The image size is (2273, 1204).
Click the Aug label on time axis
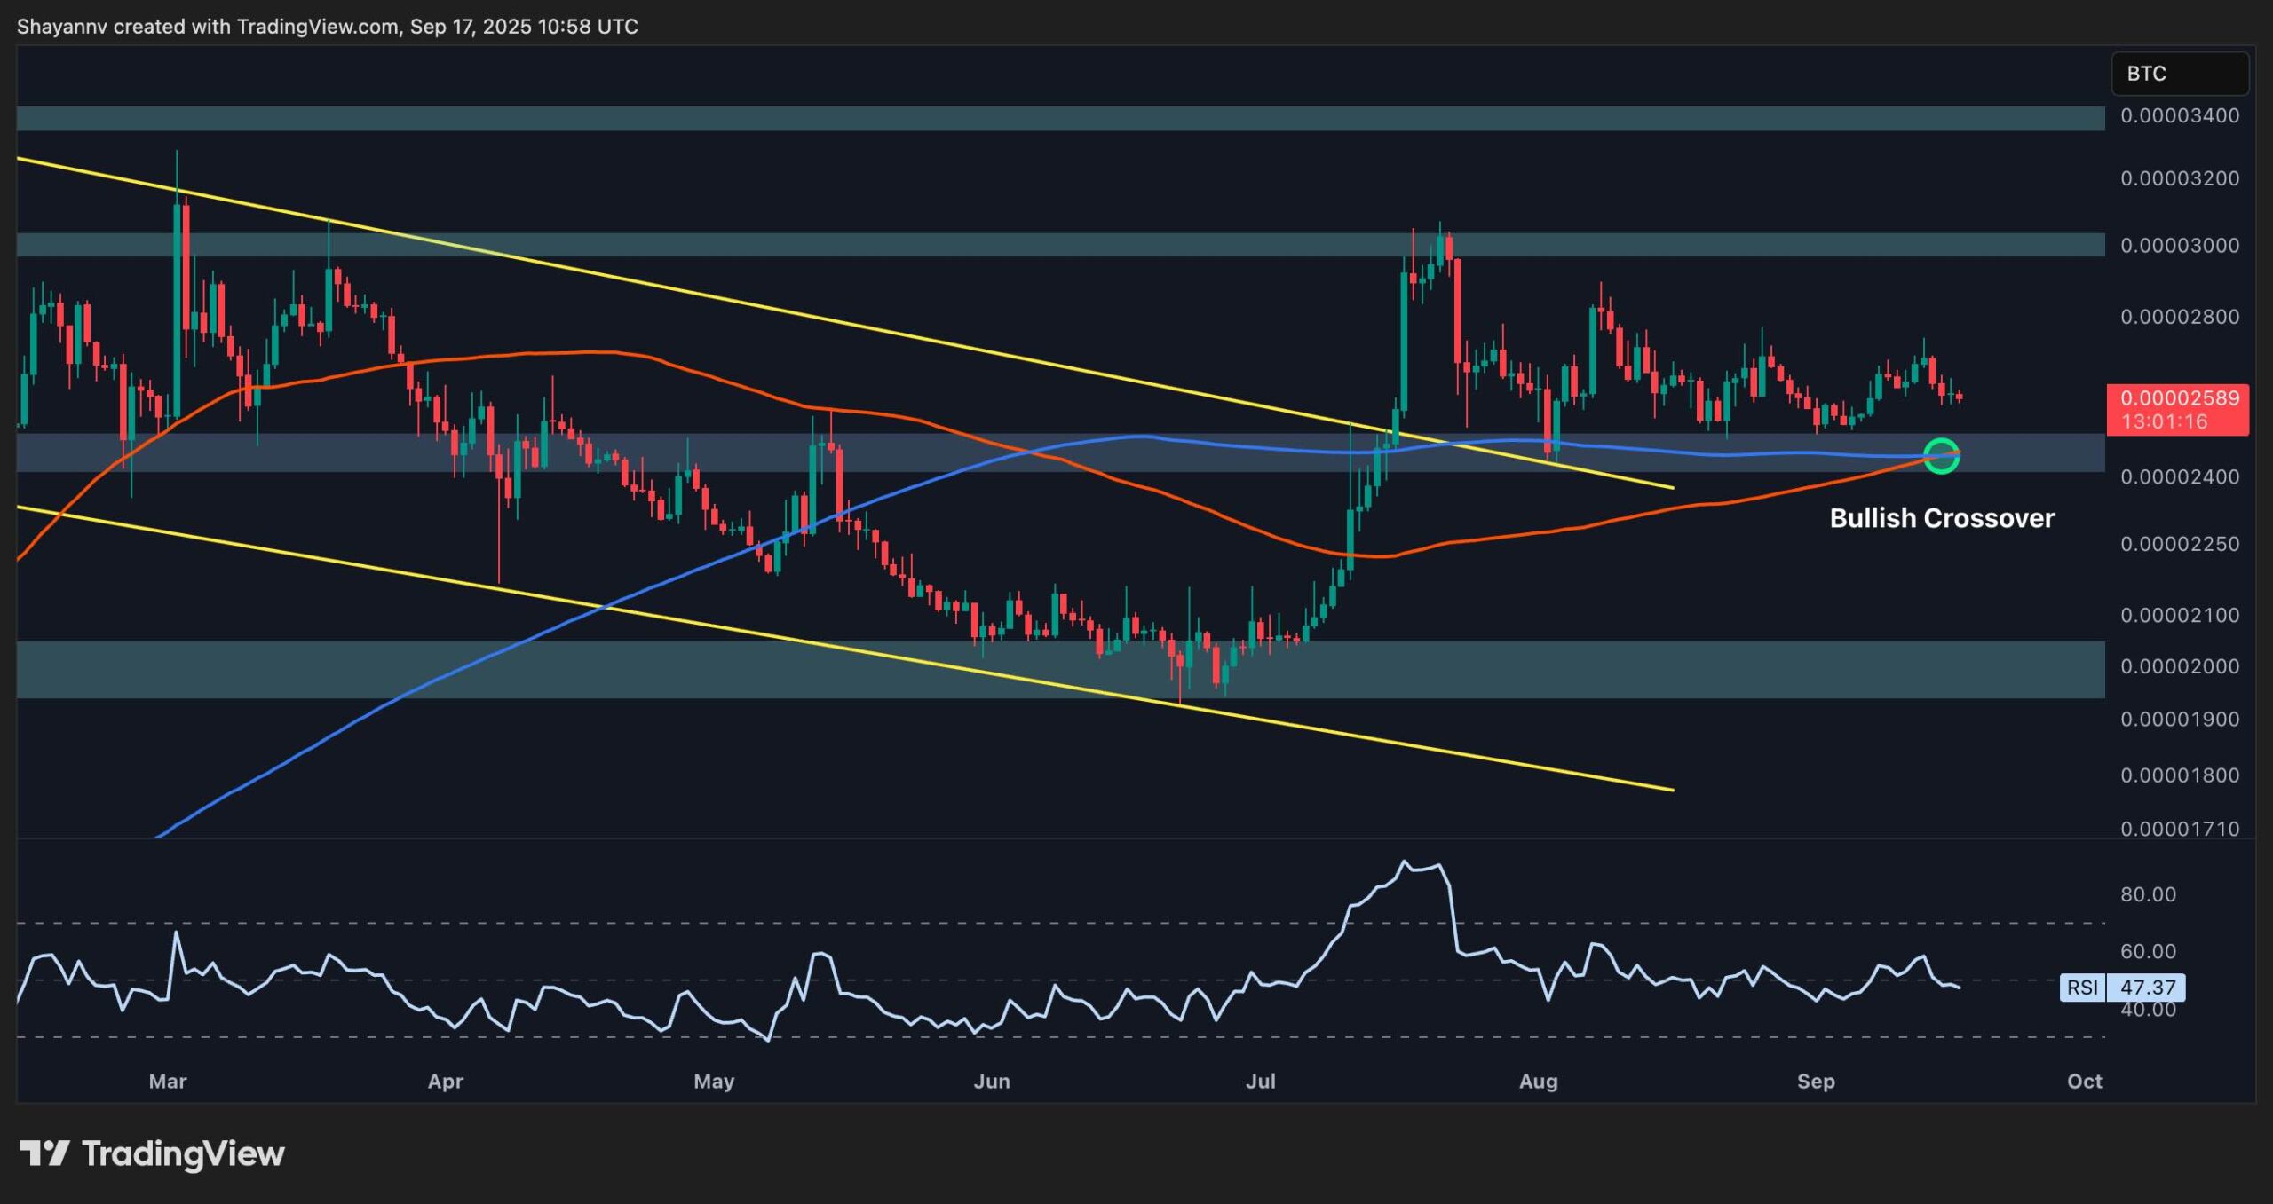pos(1539,1081)
